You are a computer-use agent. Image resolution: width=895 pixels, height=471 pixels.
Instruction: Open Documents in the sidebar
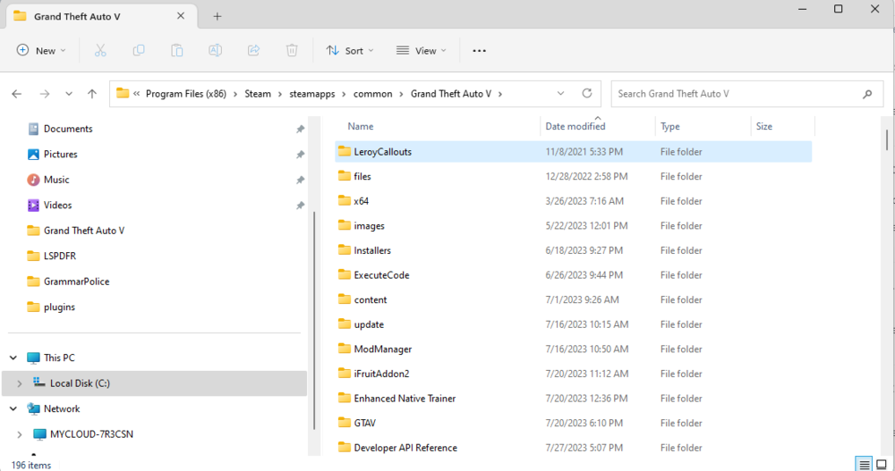coord(68,129)
